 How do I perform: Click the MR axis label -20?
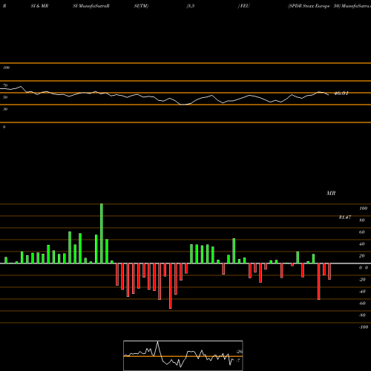click(362, 280)
